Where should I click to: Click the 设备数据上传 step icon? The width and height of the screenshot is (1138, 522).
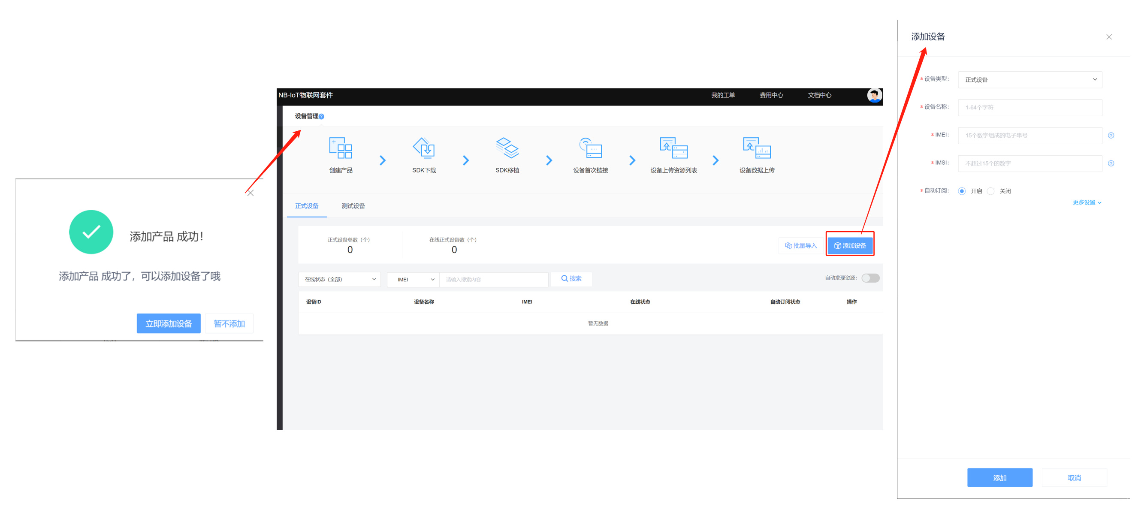point(756,148)
